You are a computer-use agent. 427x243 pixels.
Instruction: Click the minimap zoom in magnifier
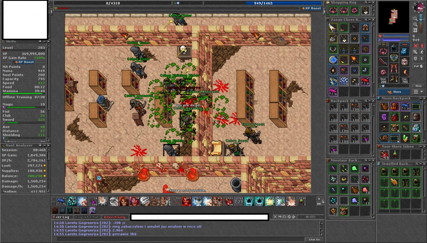(415, 25)
